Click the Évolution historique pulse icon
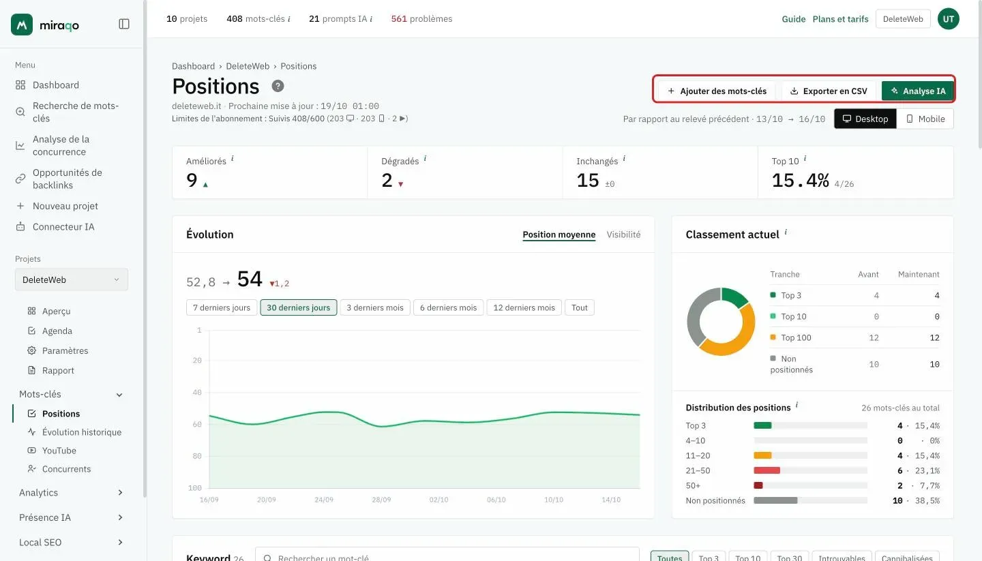982x561 pixels. [31, 432]
